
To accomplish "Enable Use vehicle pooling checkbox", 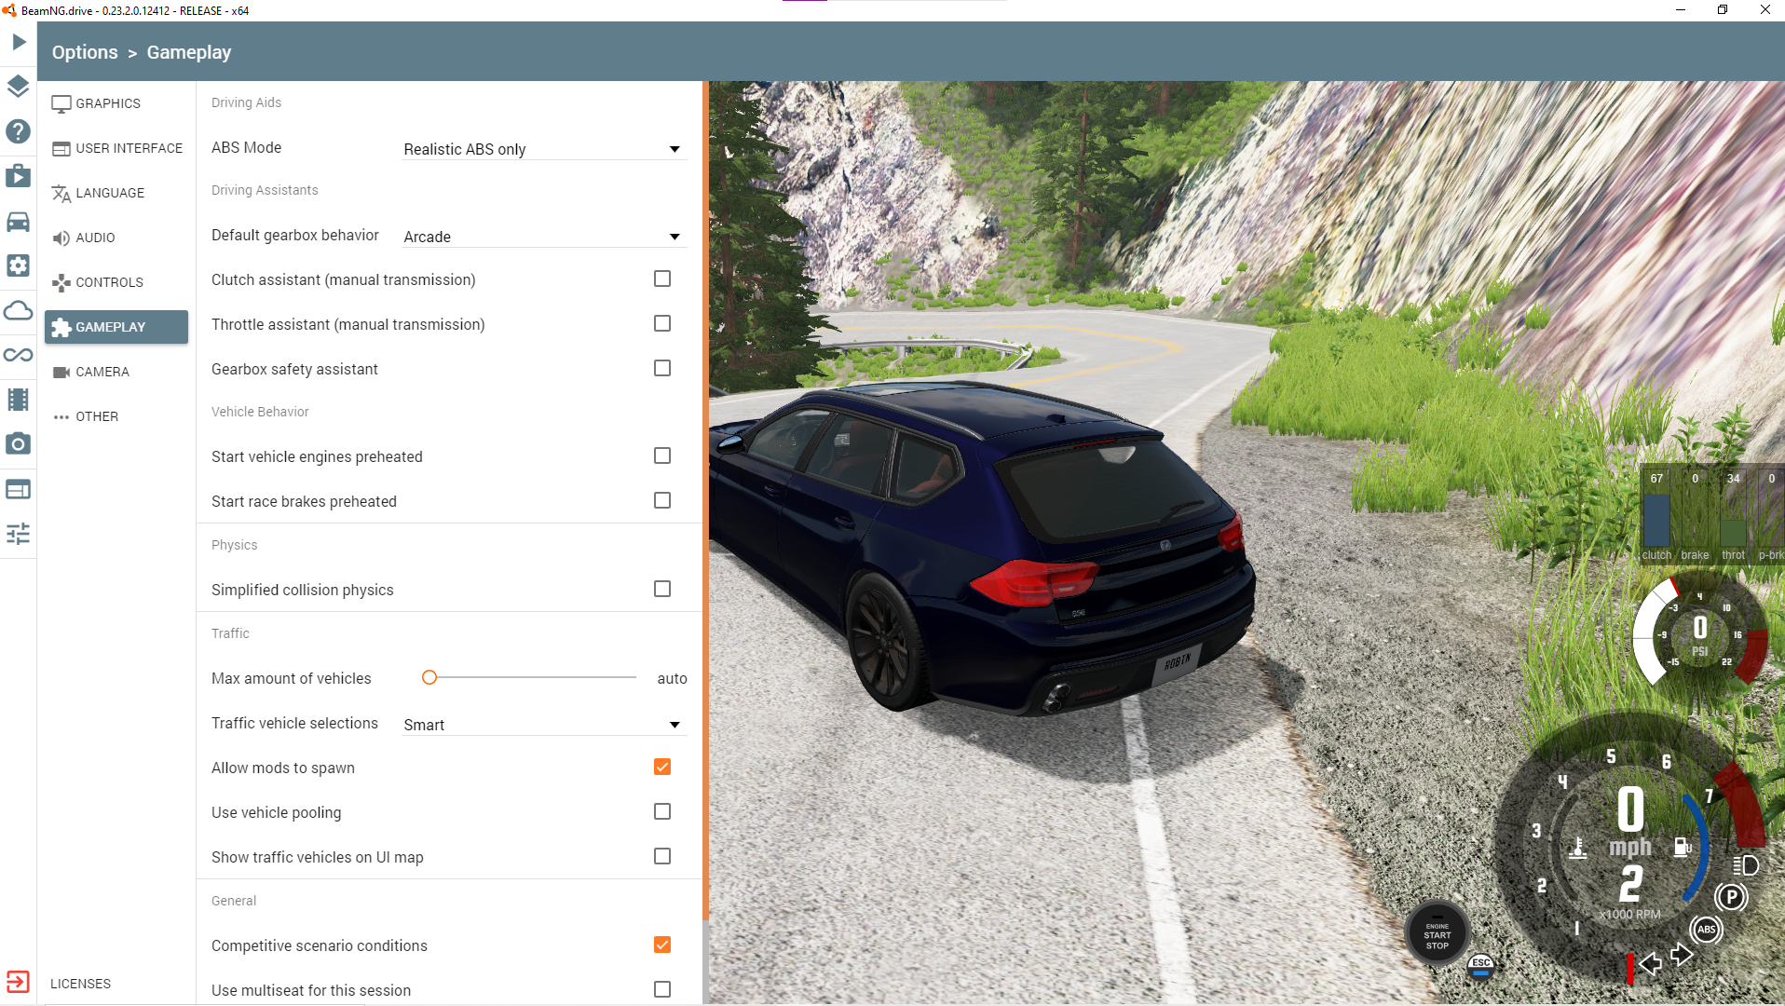I will (x=662, y=811).
